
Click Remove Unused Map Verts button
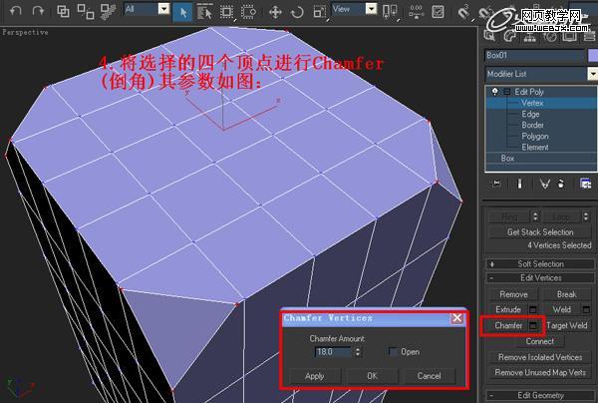pyautogui.click(x=540, y=372)
